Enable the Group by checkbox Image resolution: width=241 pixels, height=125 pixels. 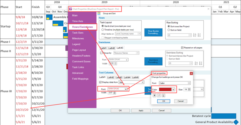click(101, 53)
